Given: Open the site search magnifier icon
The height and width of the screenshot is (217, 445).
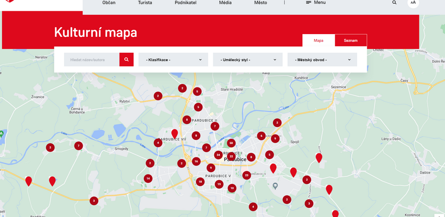Looking at the screenshot, I should (x=394, y=3).
